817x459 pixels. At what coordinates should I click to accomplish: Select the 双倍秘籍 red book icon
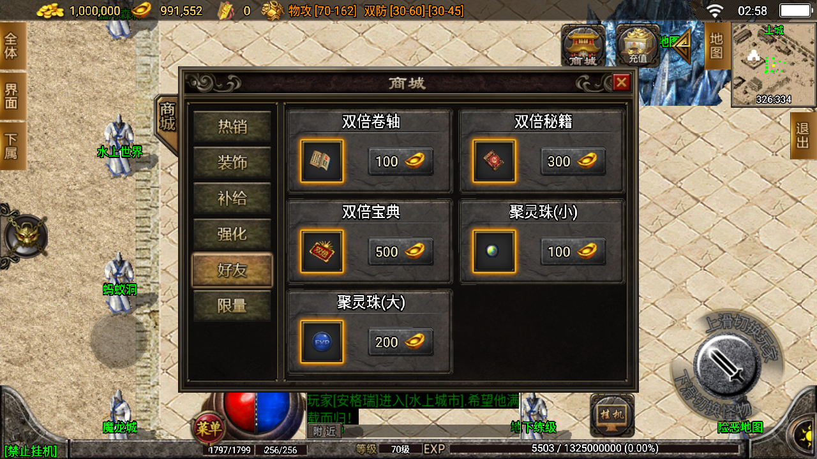click(x=494, y=161)
